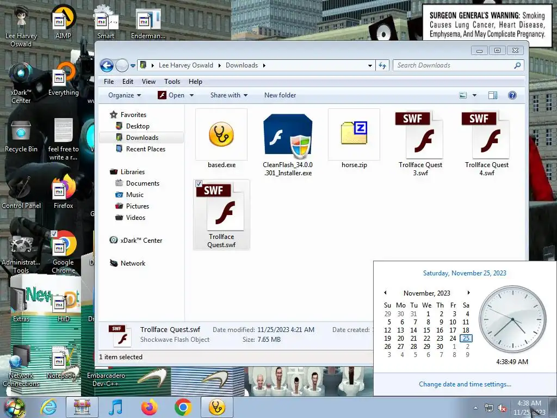The image size is (557, 418).
Task: Click Lee Harvey Oswald breadcrumb in address bar
Action: tap(186, 65)
